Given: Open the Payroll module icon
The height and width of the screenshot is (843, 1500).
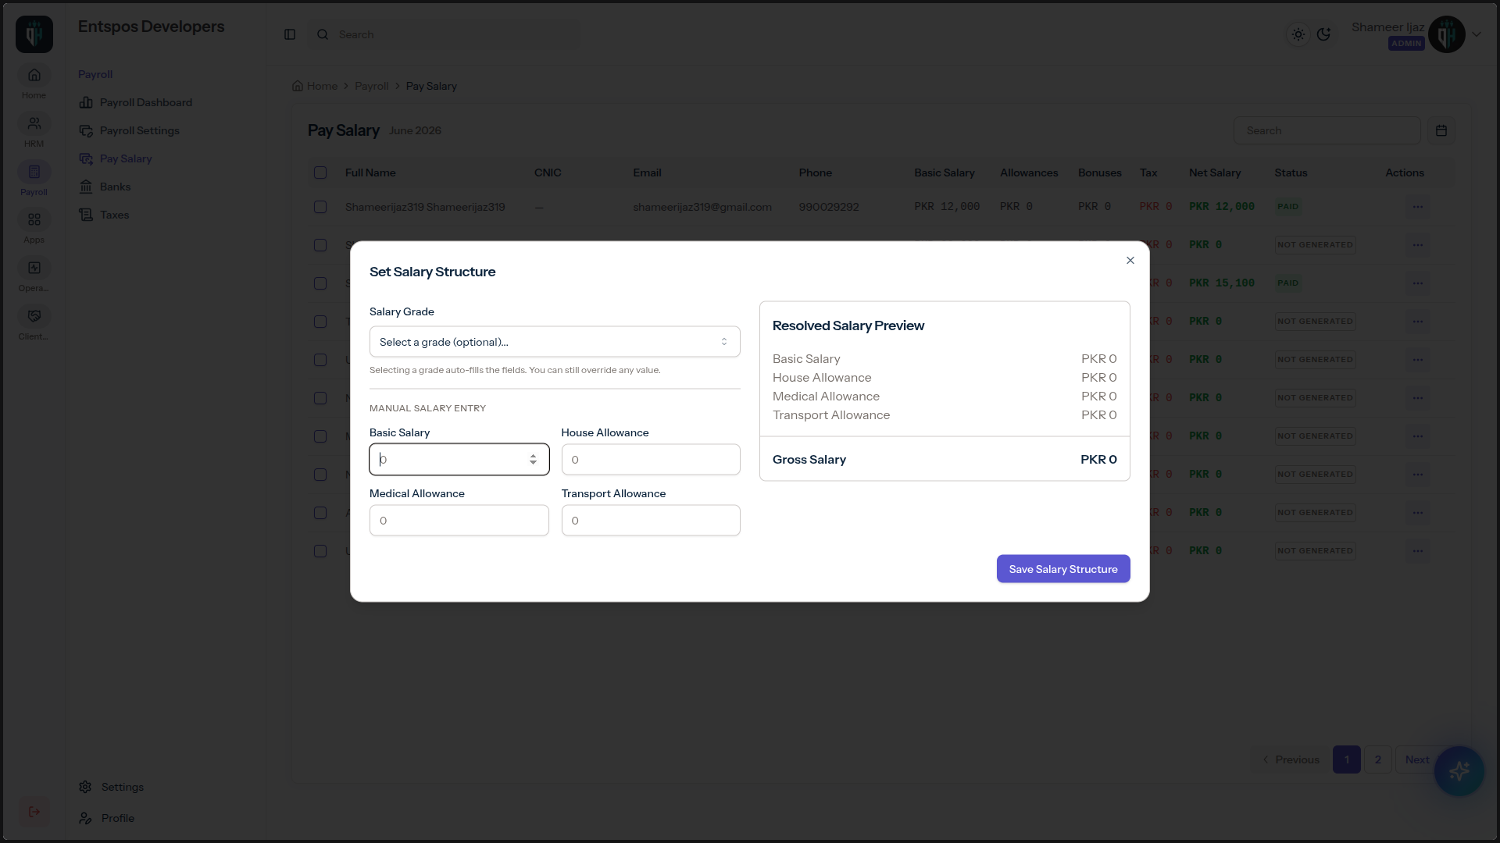Looking at the screenshot, I should (34, 172).
